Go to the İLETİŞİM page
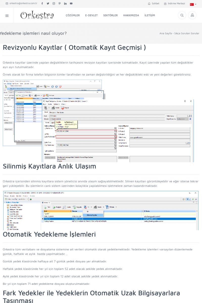The width and height of the screenshot is (202, 303). (x=150, y=15)
